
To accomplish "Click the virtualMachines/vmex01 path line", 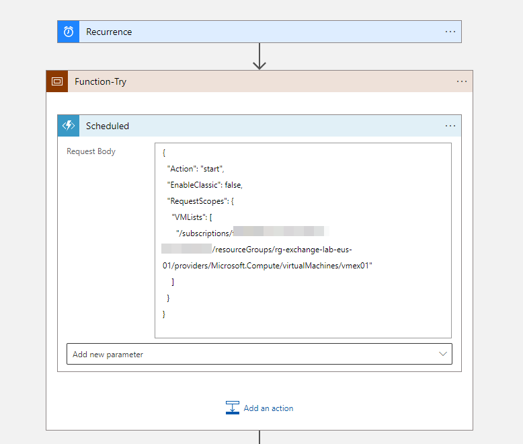I will point(267,266).
